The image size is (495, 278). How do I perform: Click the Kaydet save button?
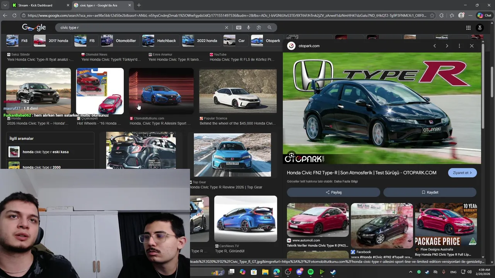pyautogui.click(x=430, y=192)
